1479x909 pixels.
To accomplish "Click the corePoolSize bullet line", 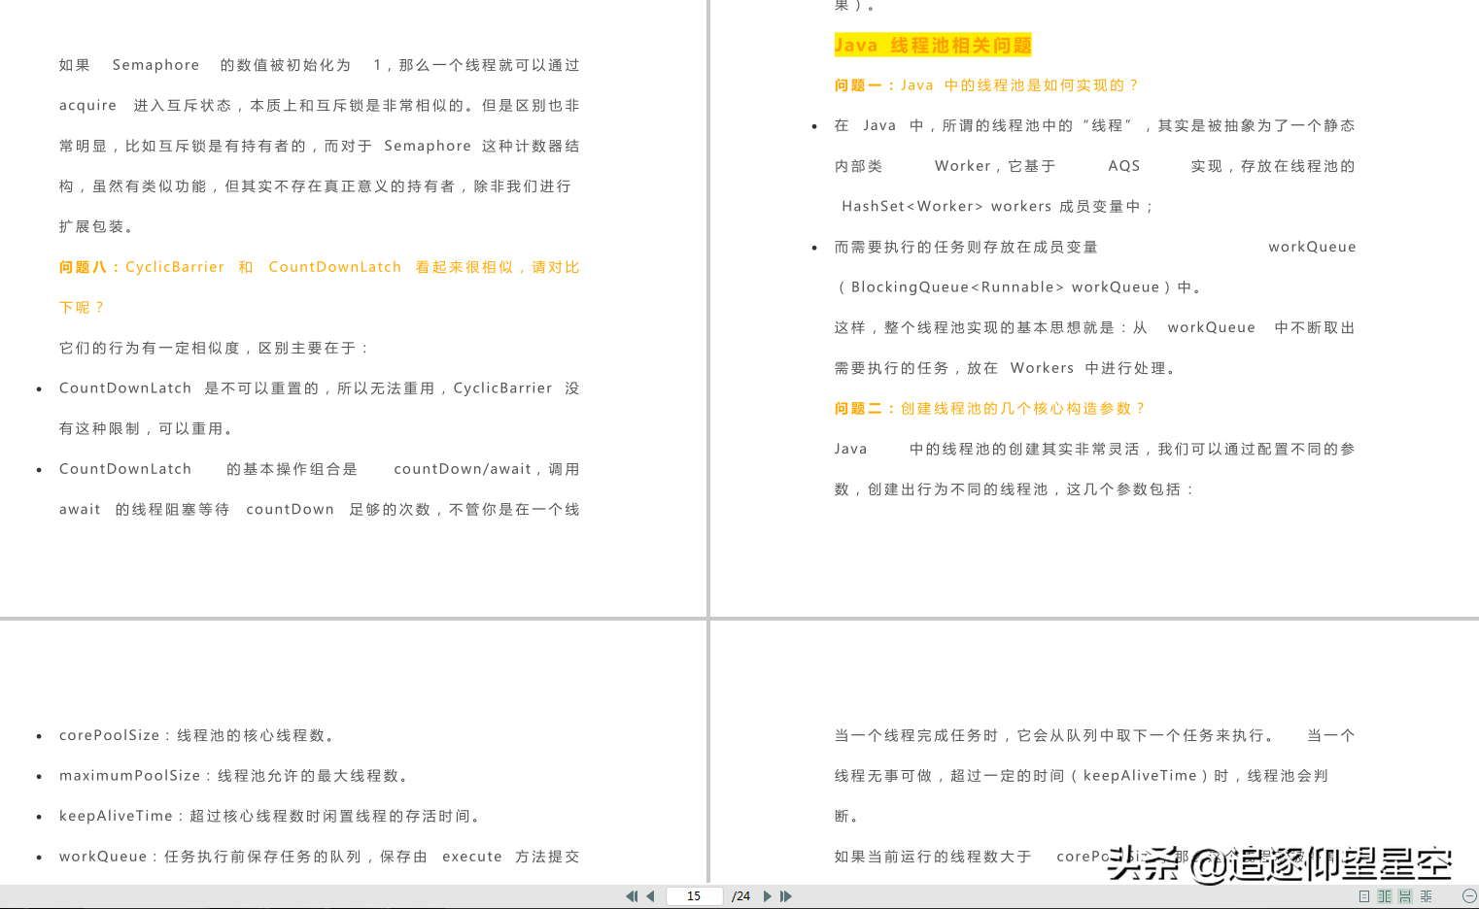I will (197, 735).
